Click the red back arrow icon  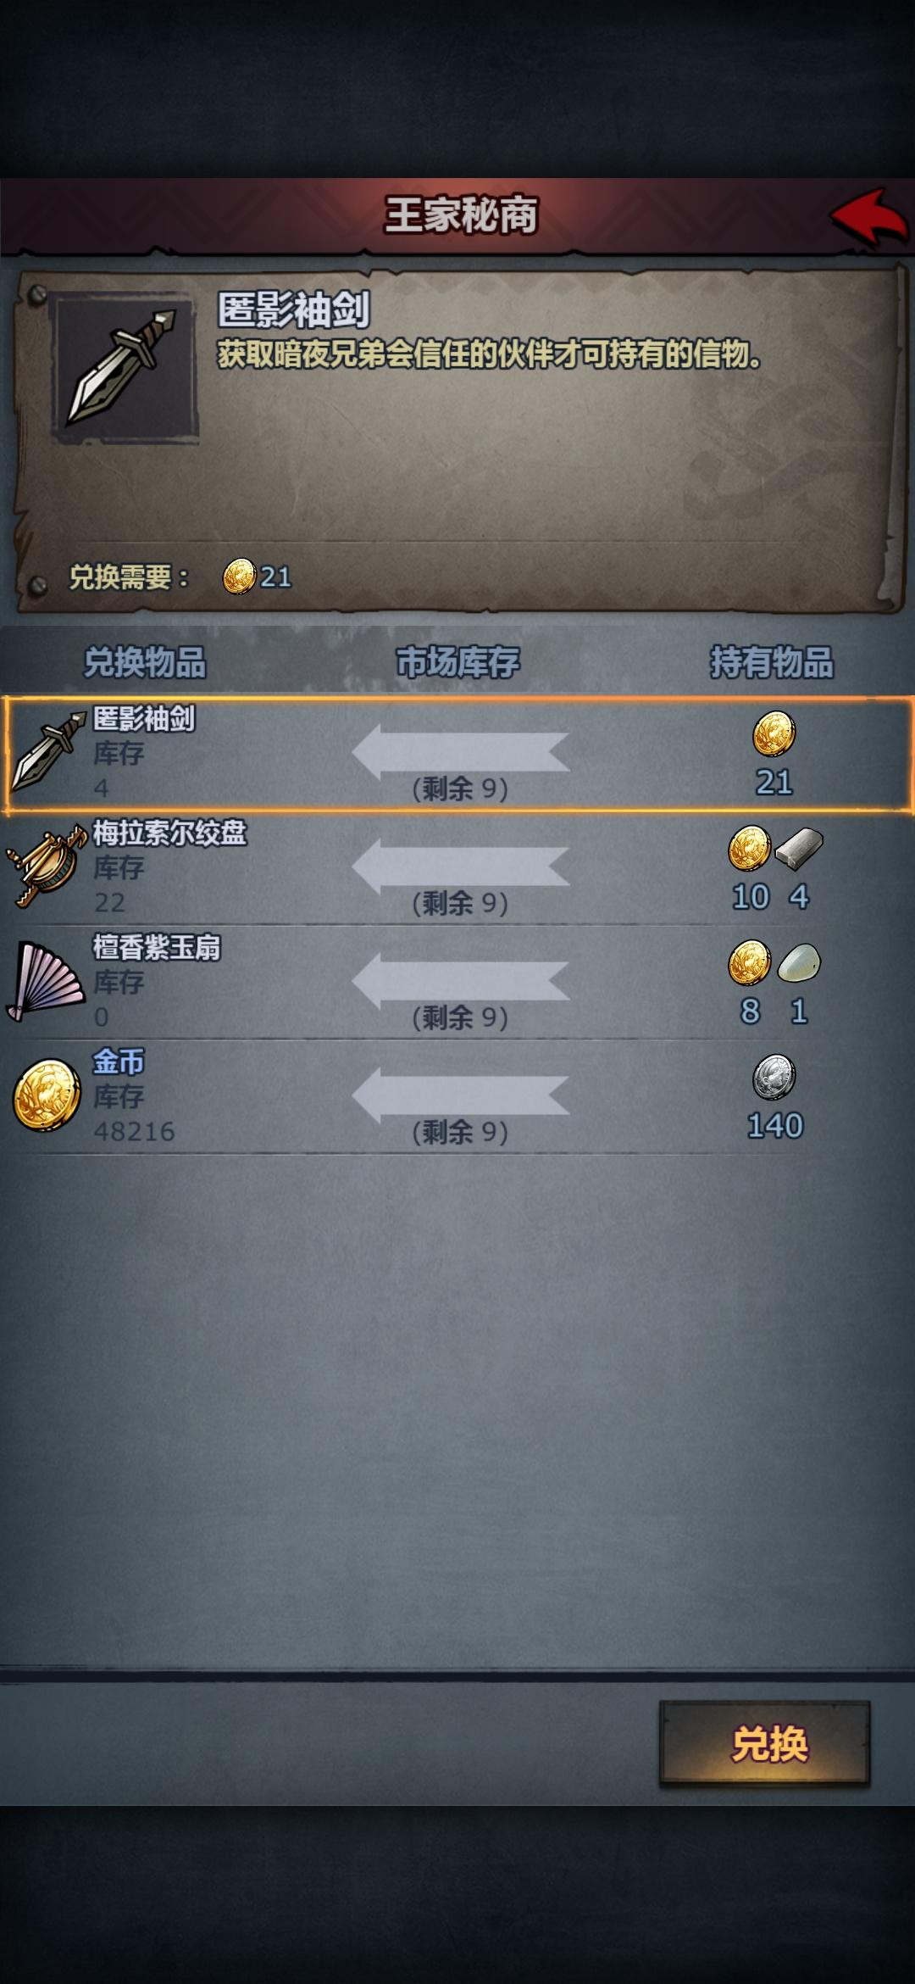click(869, 217)
